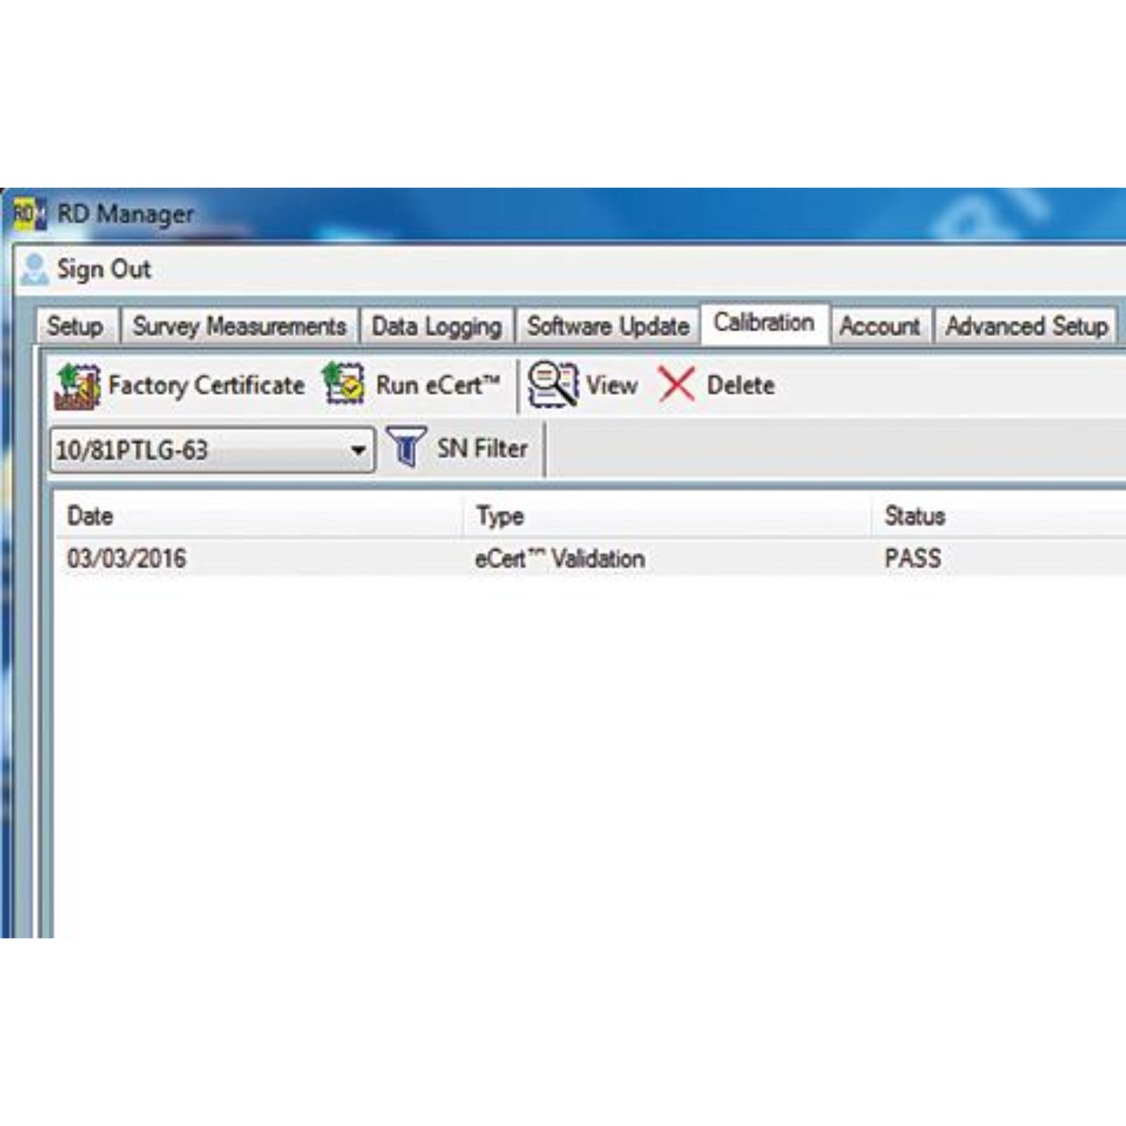This screenshot has height=1126, width=1126.
Task: Click the Delete button label
Action: 740,386
